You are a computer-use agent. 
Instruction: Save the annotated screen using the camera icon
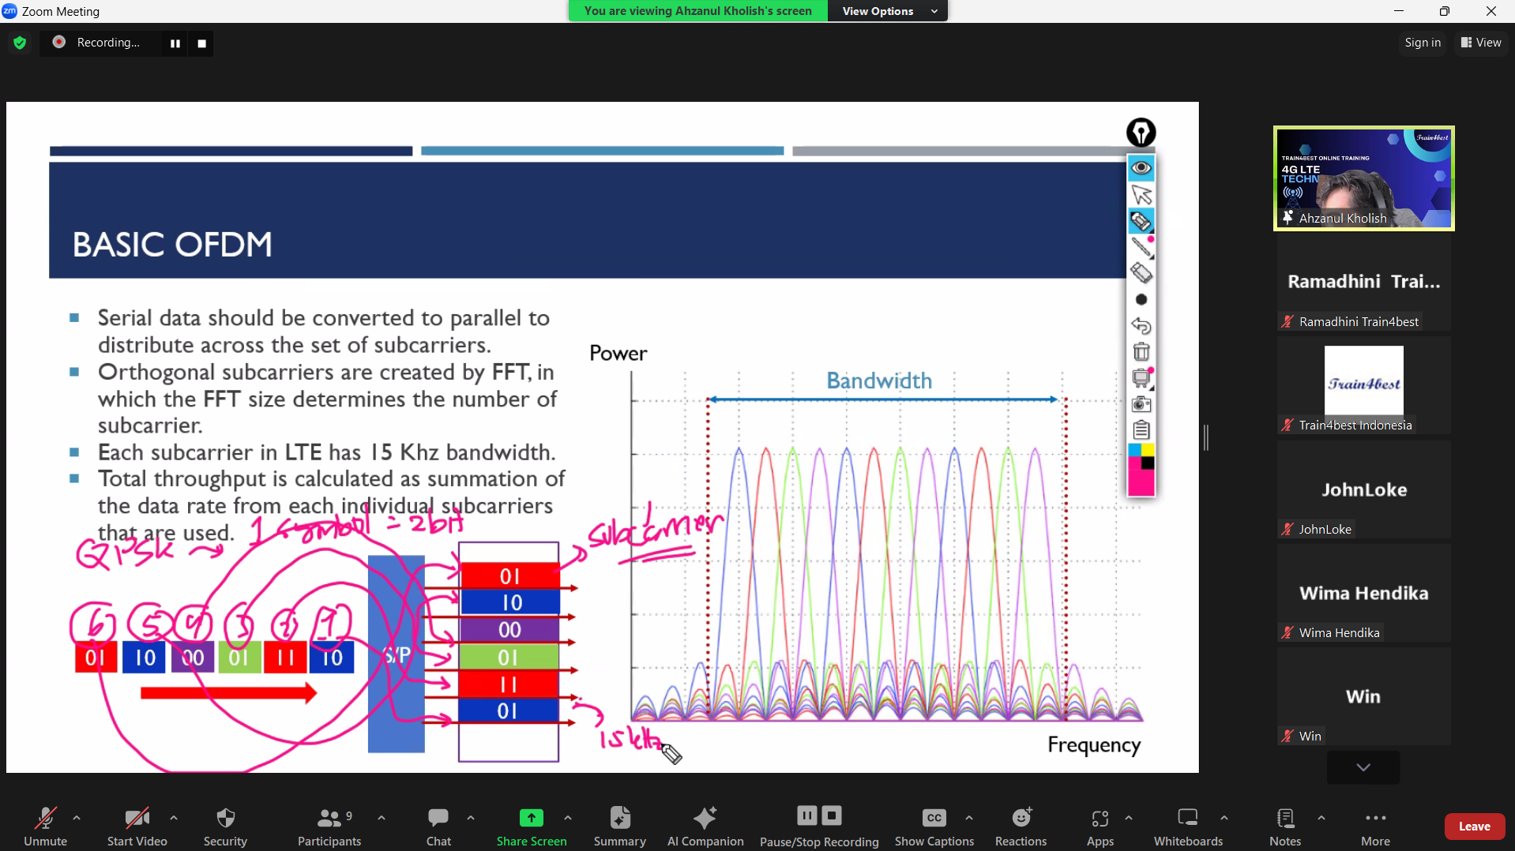click(1141, 404)
